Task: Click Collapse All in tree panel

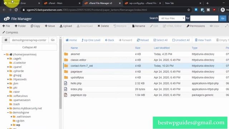Action: (29, 47)
